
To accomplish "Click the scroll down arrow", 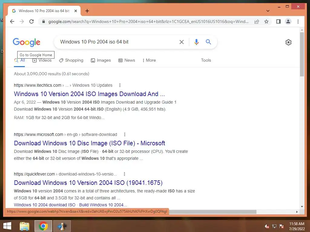I will pos(302,207).
